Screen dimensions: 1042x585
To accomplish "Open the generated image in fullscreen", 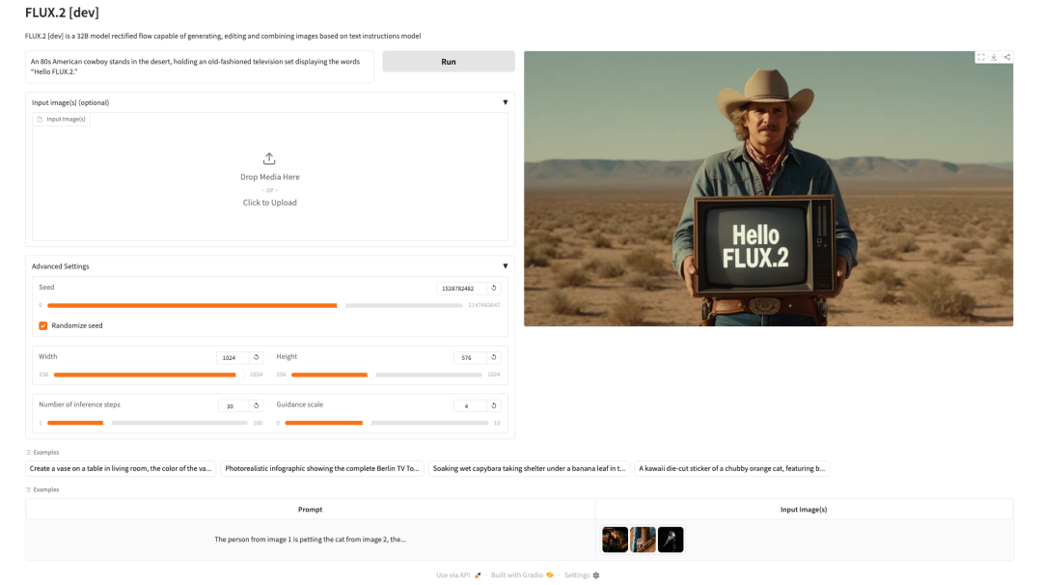I will pos(981,58).
